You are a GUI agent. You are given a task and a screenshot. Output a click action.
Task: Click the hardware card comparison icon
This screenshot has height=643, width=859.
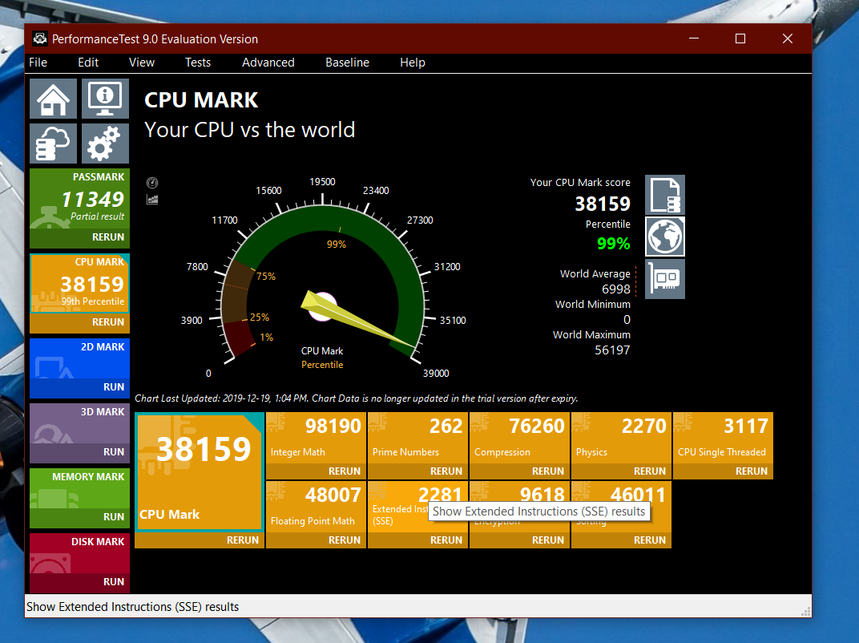tap(665, 279)
